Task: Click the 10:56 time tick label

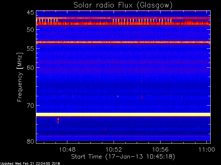Action: pyautogui.click(x=160, y=150)
